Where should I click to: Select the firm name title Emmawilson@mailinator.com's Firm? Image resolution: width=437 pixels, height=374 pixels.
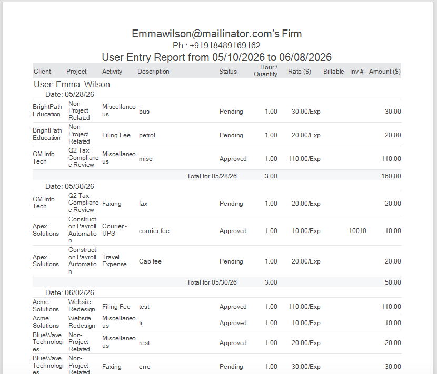point(216,34)
